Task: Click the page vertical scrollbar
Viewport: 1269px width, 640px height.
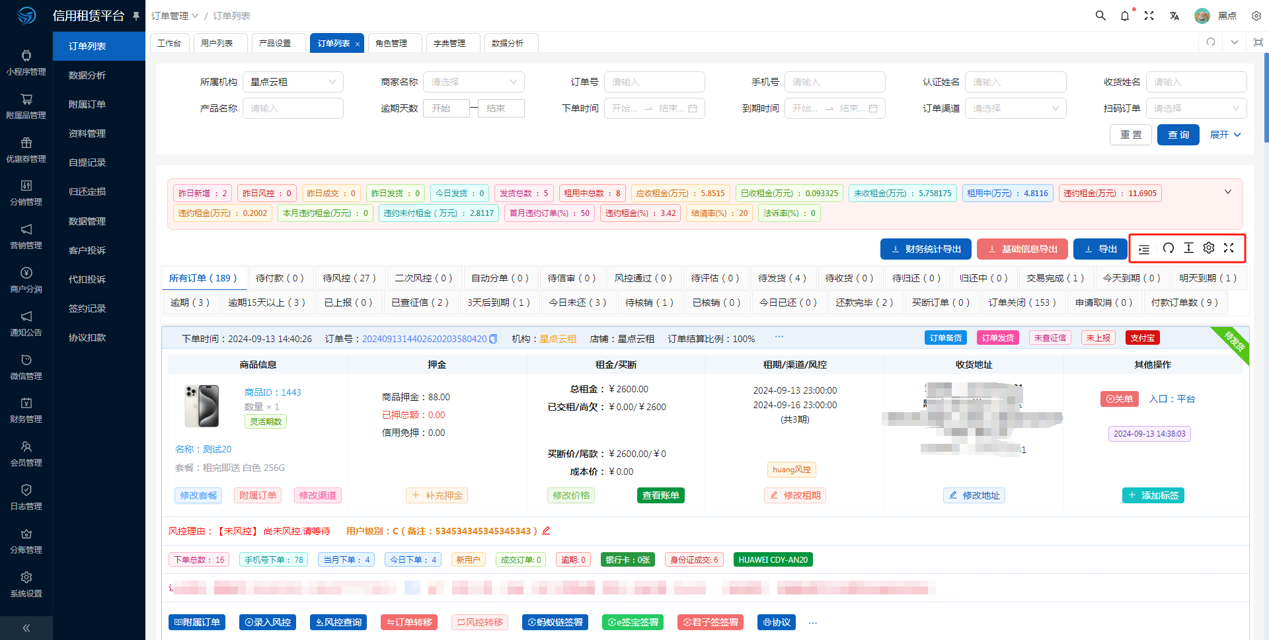Action: coord(1266,98)
